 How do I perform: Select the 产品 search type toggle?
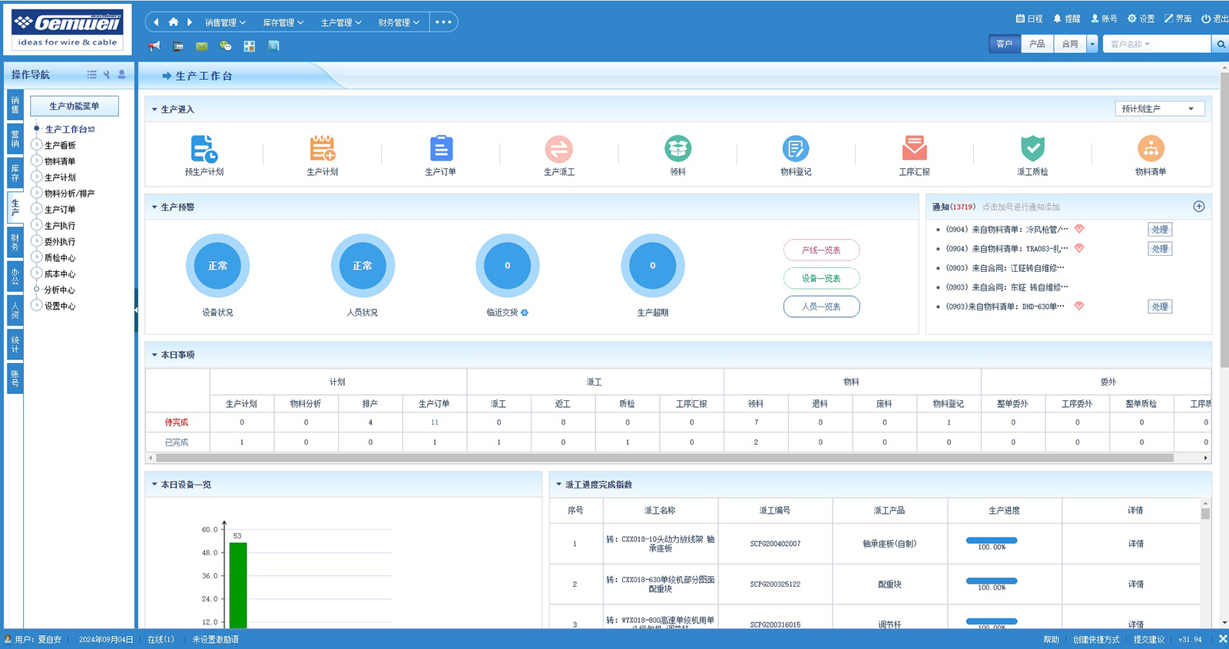coord(1037,44)
